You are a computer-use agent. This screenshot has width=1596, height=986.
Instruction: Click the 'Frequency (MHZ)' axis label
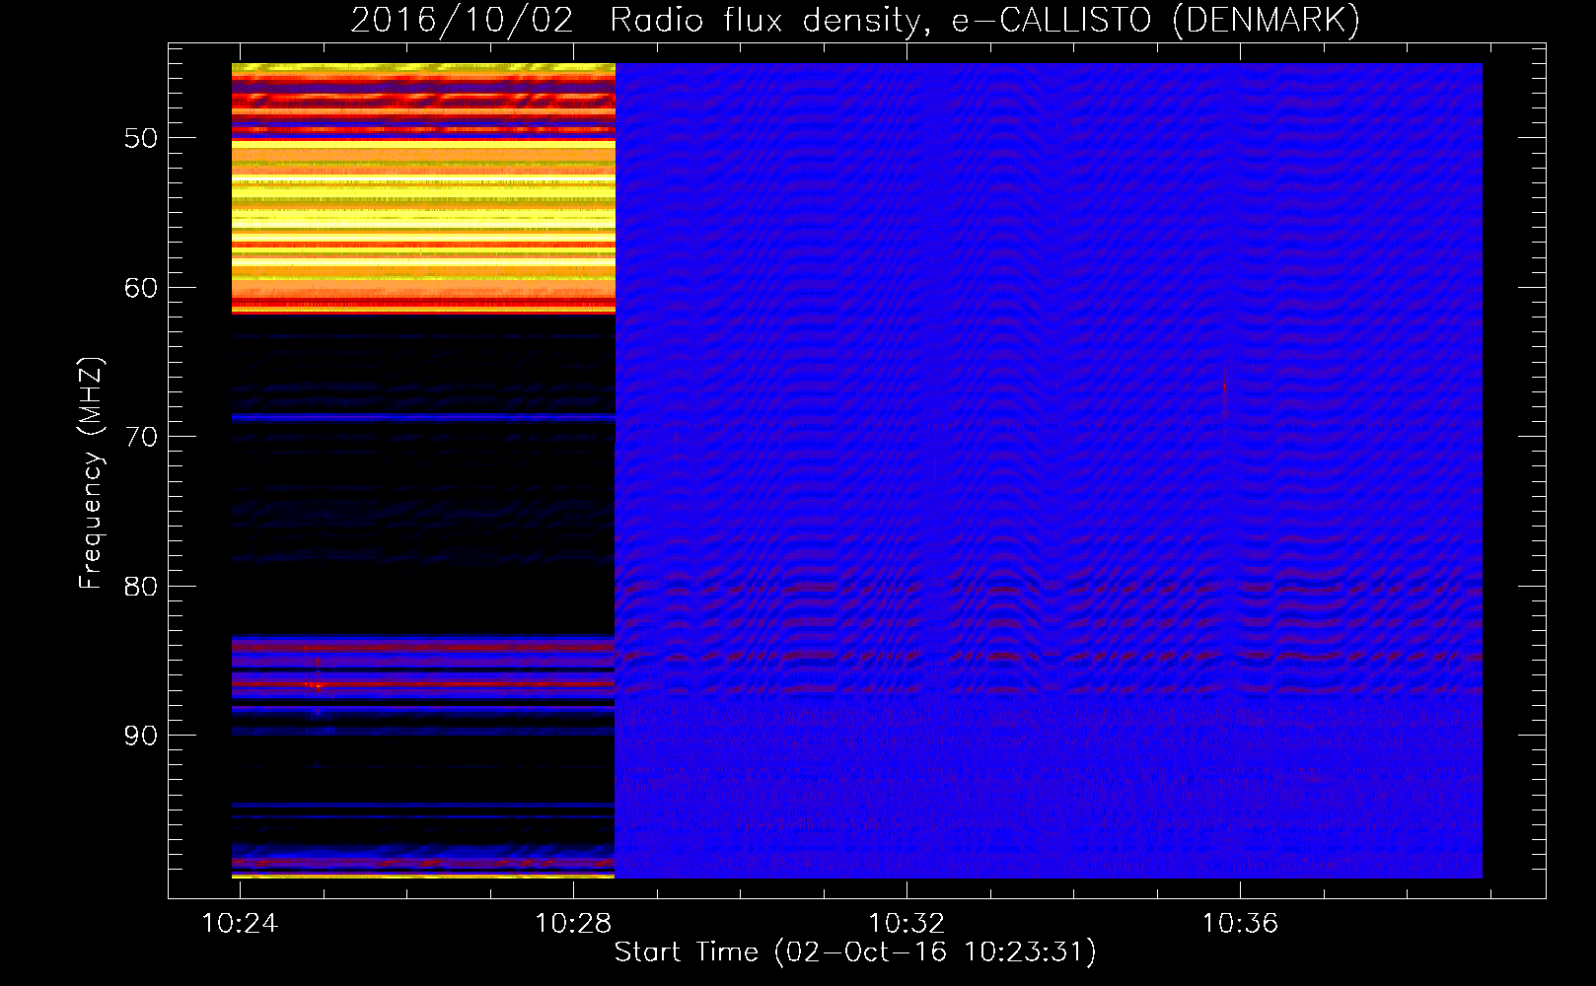tap(90, 473)
